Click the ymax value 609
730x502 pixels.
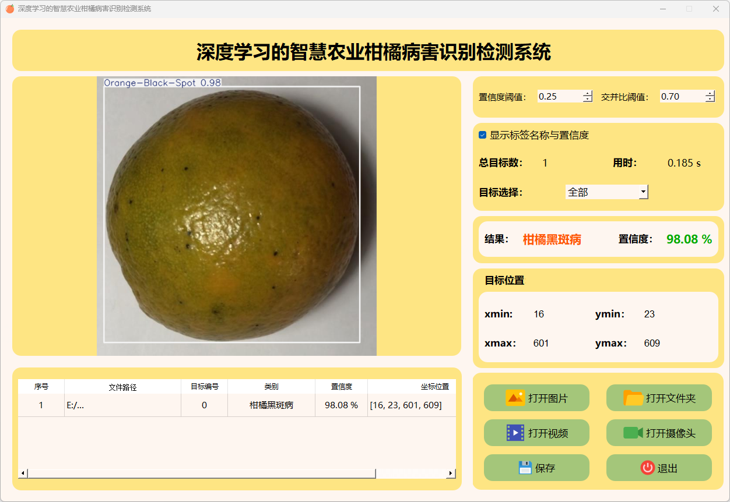[x=652, y=344]
